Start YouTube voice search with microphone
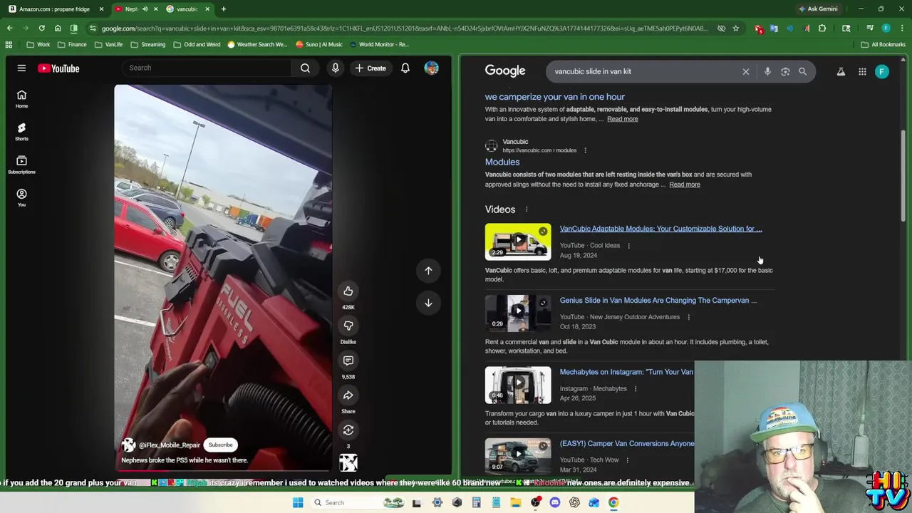 pyautogui.click(x=336, y=68)
